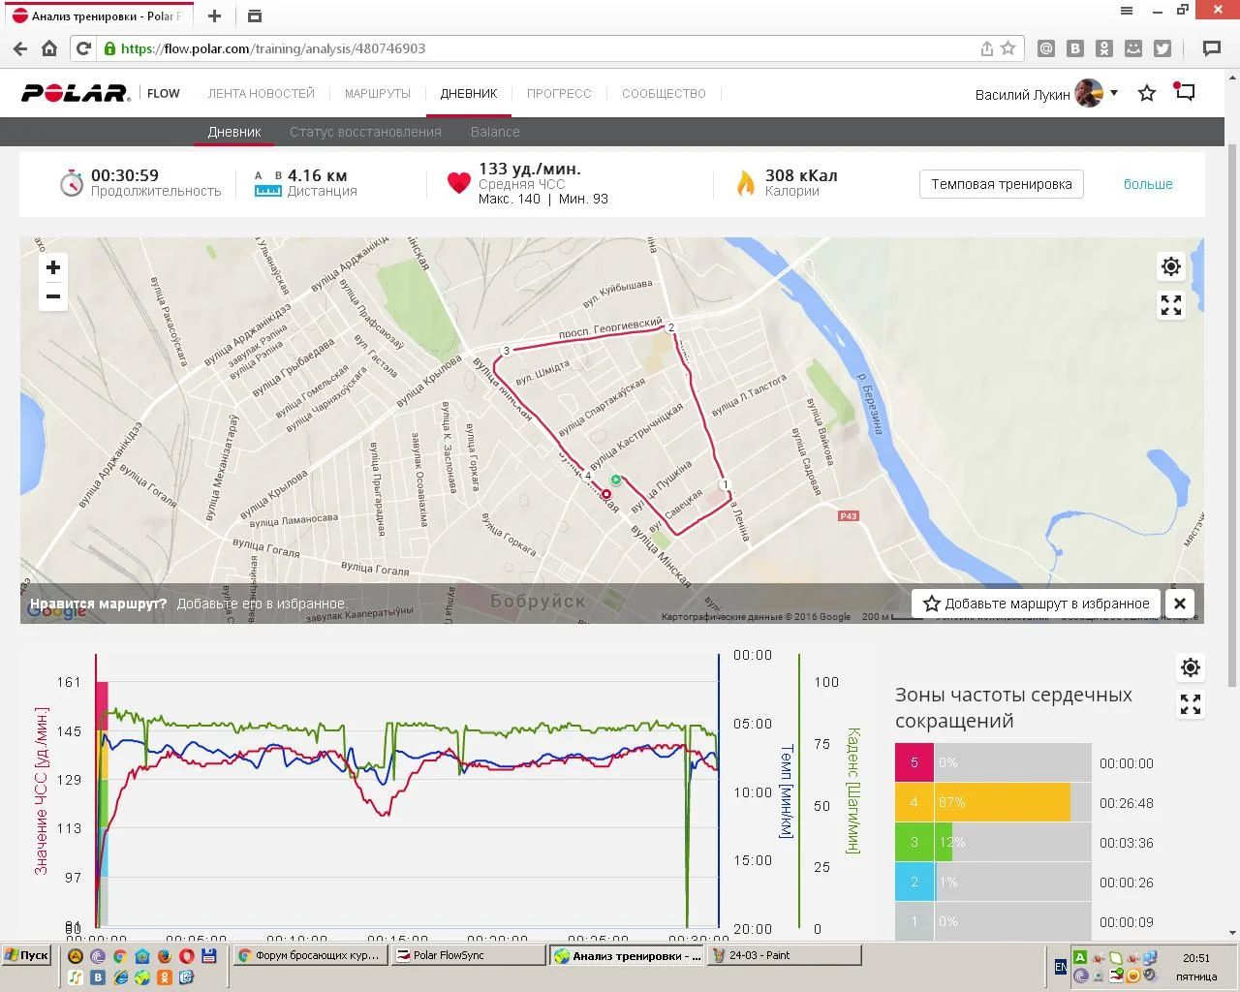Click Добавьте маршрут в избранное button

[x=1037, y=604]
